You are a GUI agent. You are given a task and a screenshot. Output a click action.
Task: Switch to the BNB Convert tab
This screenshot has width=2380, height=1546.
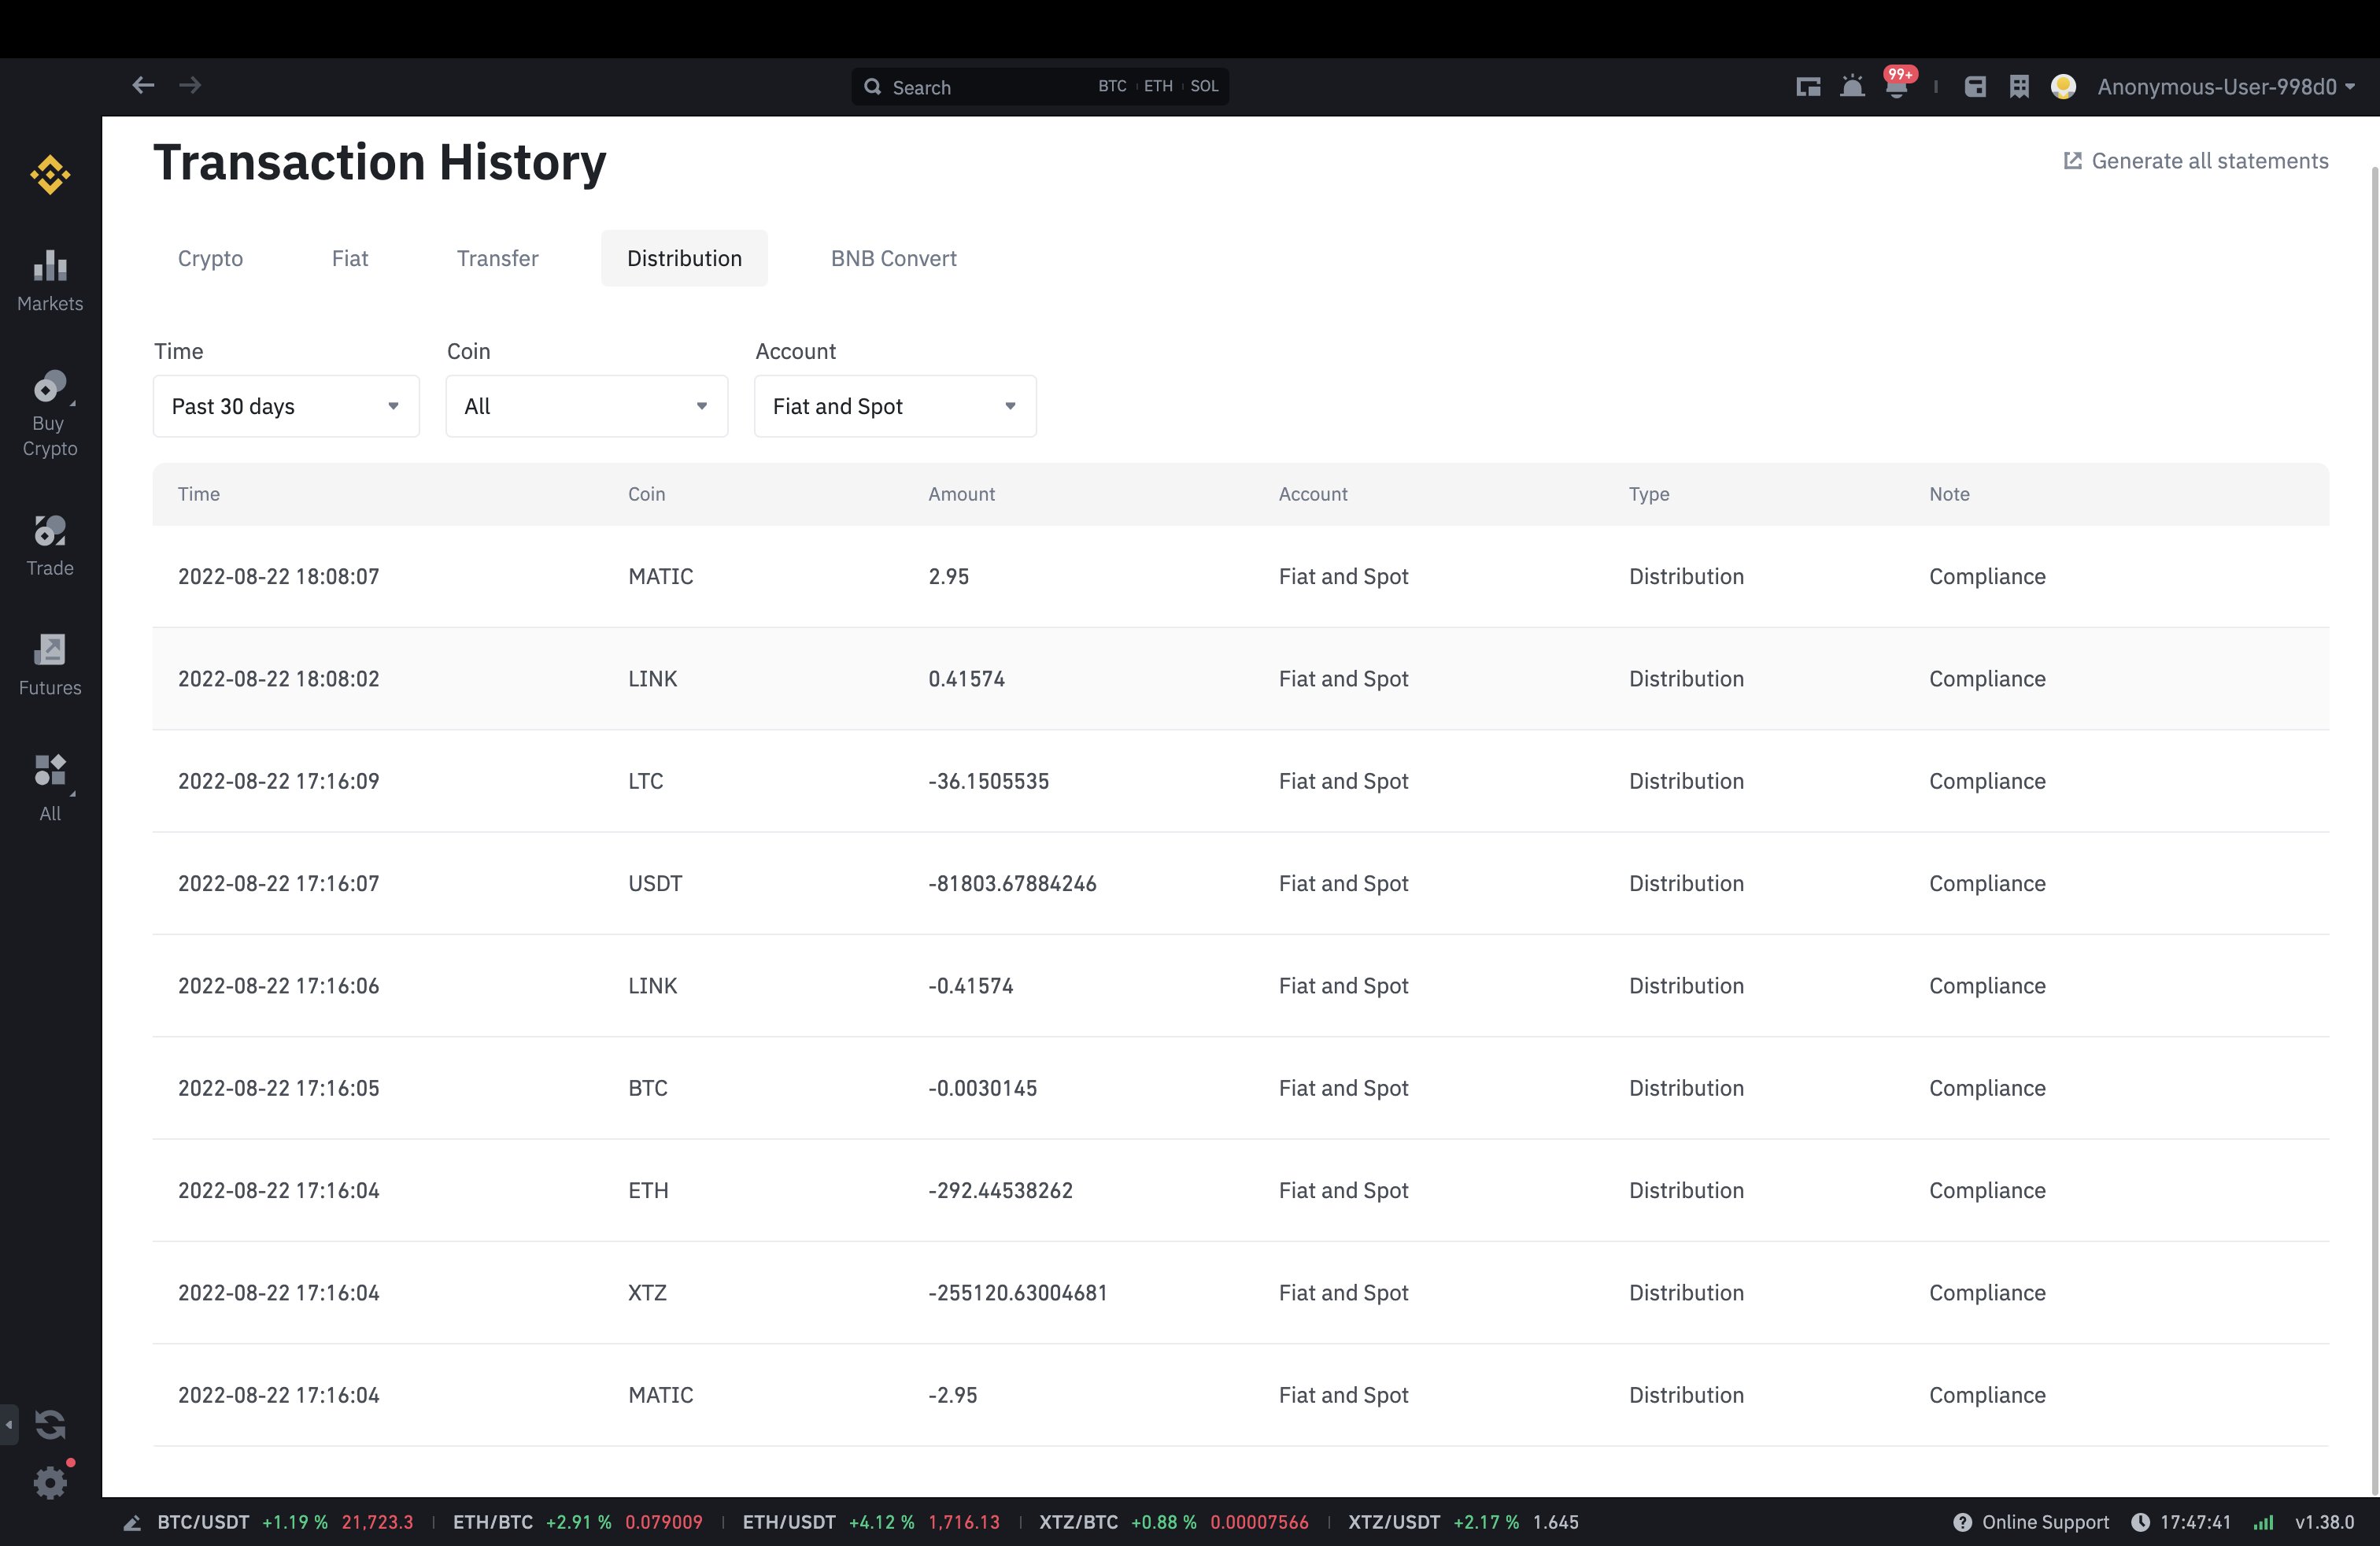(893, 259)
